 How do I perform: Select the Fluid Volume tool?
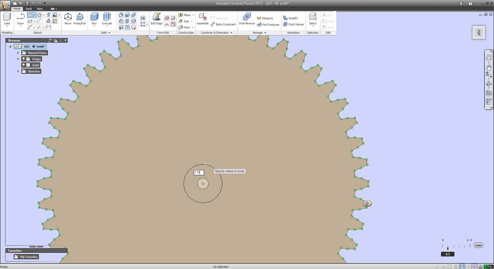pos(294,24)
